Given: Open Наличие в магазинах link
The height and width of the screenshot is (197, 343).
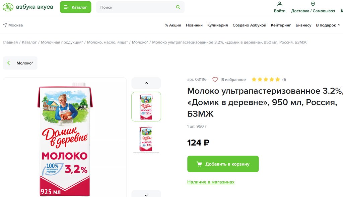Looking at the screenshot, I should (x=211, y=182).
